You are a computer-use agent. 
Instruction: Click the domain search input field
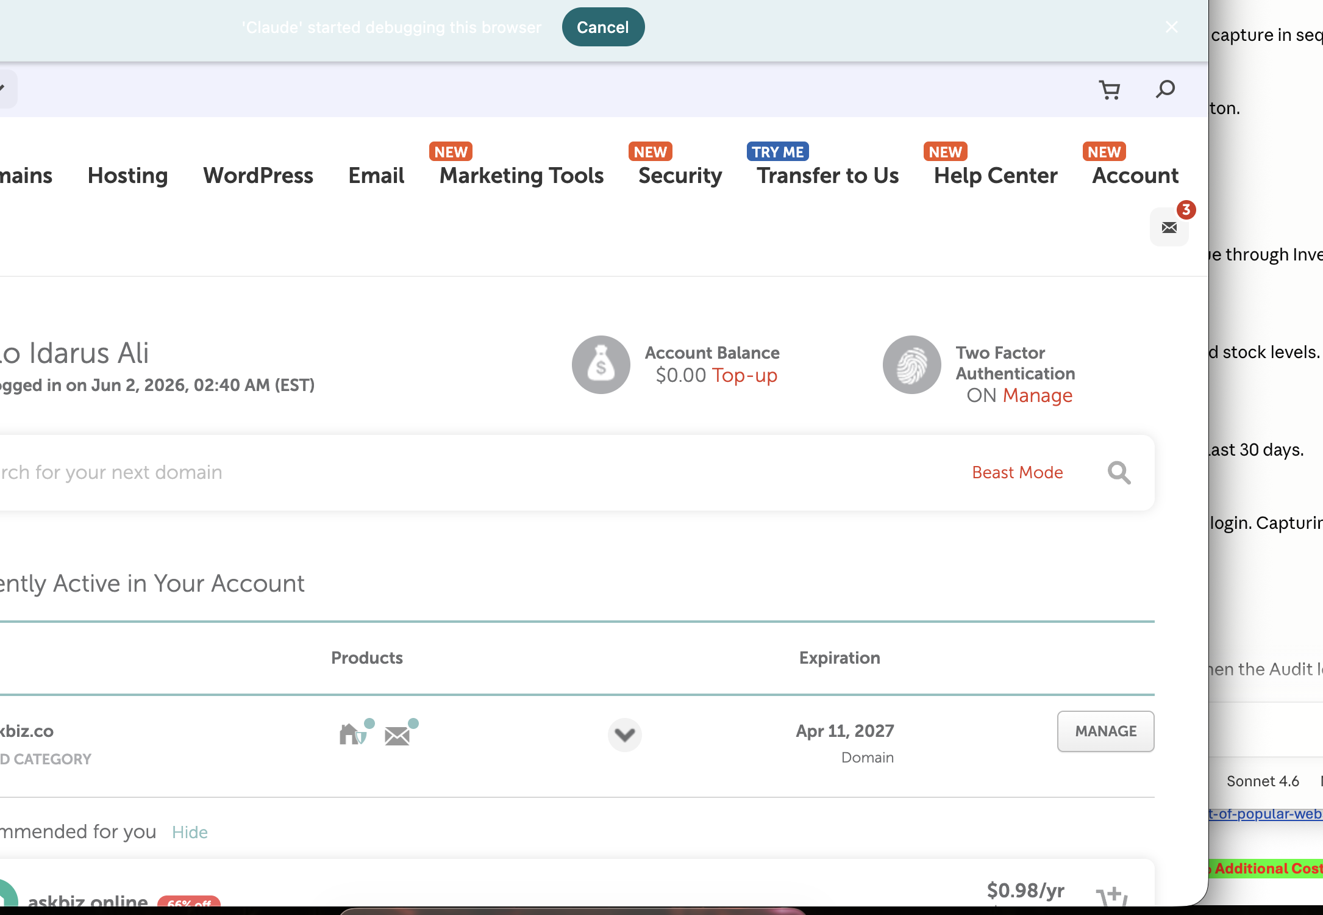click(x=476, y=473)
